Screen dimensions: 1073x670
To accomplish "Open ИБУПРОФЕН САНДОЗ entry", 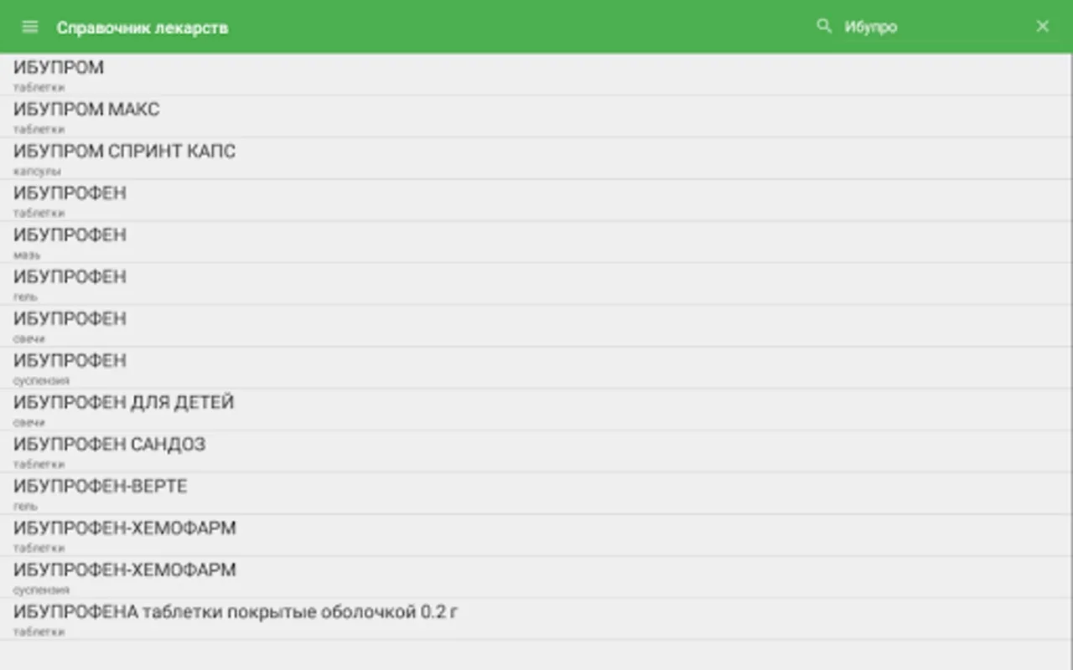I will (536, 451).
